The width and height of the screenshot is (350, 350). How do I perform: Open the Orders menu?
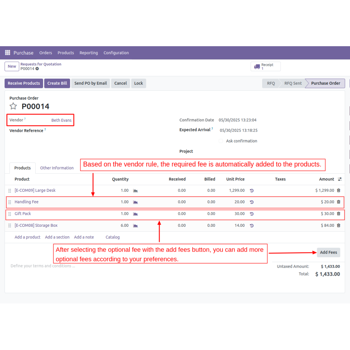(45, 53)
